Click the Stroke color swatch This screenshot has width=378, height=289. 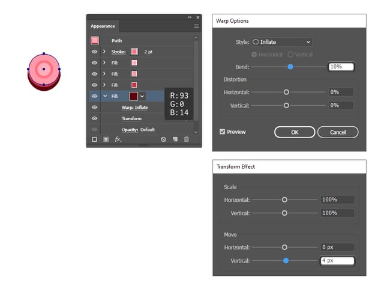pyautogui.click(x=134, y=52)
